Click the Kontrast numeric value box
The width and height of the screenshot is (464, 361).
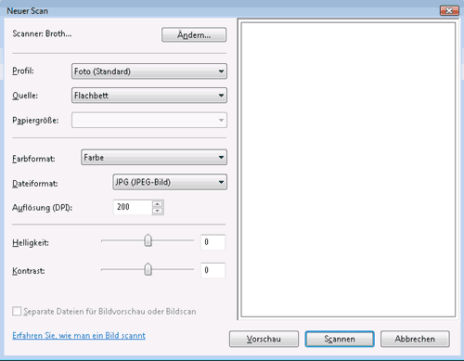[x=213, y=270]
